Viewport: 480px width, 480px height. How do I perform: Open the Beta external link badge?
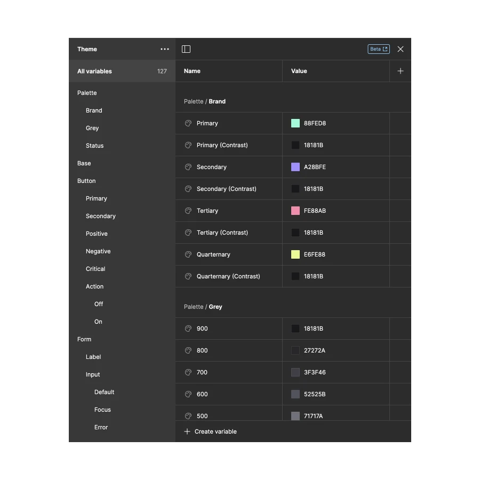[378, 49]
